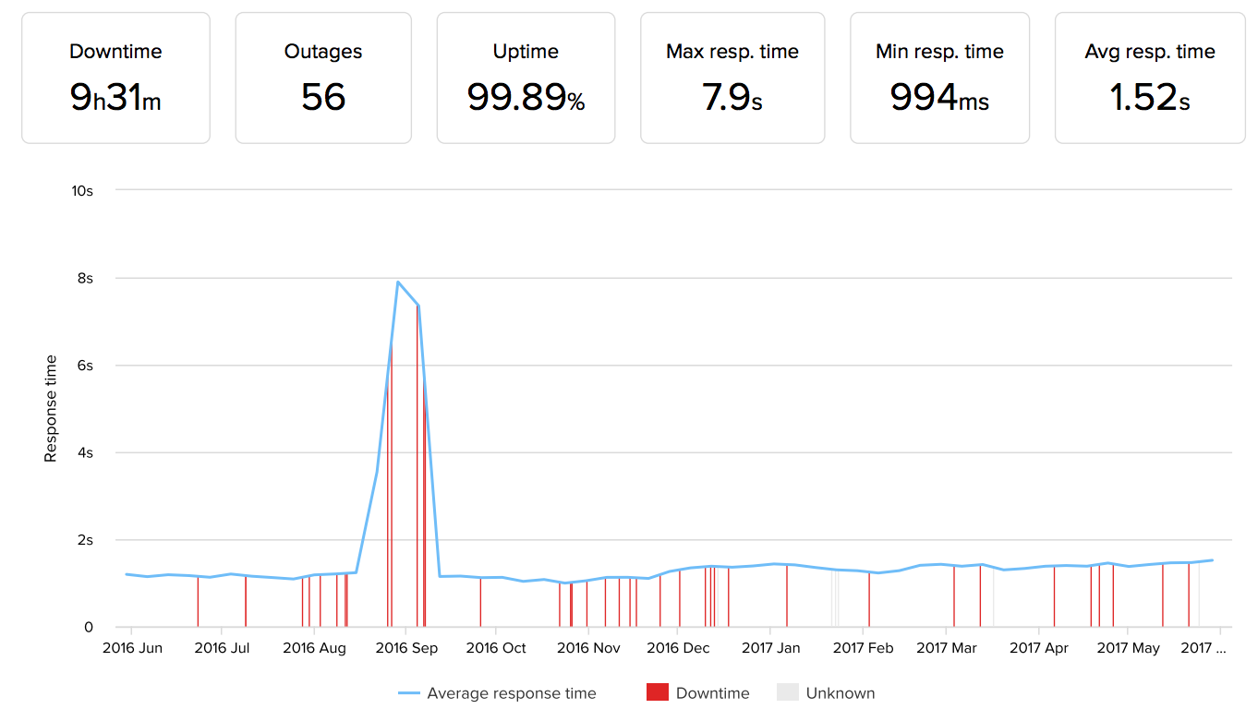Click the '10s' y-axis label
This screenshot has height=709, width=1258.
coord(83,190)
